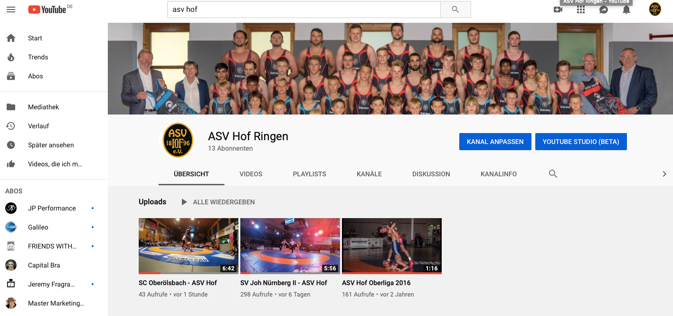Open the Kanalinfo tab
Screen dimensions: 673x316
click(x=499, y=174)
